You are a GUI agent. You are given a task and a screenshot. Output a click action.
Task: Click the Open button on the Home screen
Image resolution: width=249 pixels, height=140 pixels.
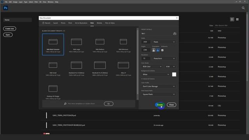point(8,35)
